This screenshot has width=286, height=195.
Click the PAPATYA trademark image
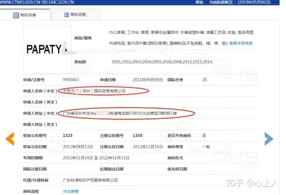47,49
